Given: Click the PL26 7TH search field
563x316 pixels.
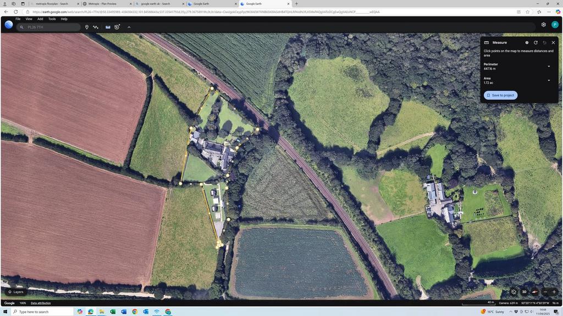Looking at the screenshot, I should click(x=49, y=27).
